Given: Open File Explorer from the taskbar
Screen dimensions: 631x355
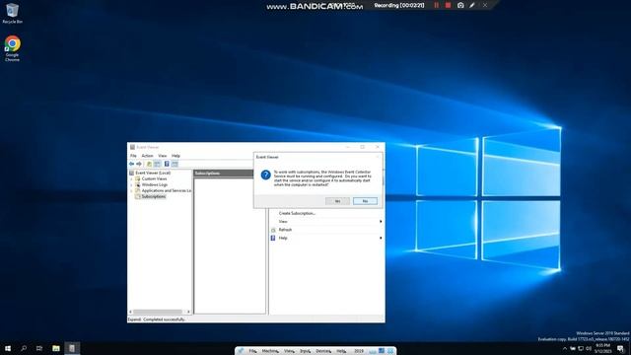Looking at the screenshot, I should coord(56,348).
